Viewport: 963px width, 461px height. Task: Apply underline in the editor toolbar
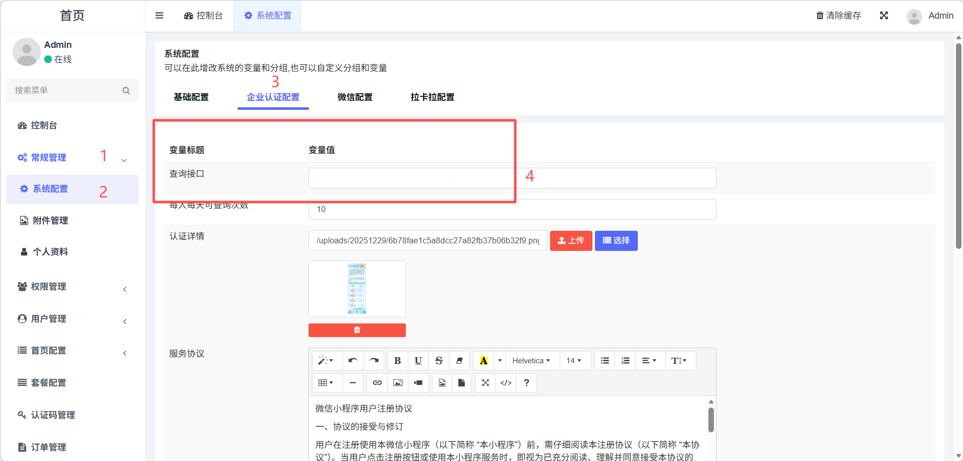click(418, 361)
